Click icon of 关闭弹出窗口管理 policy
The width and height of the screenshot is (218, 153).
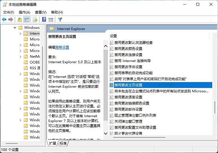pos(111,121)
